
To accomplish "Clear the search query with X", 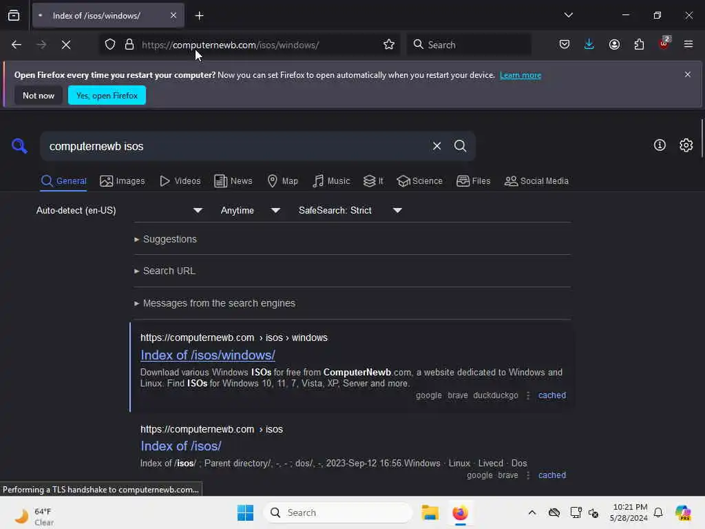I will 436,146.
